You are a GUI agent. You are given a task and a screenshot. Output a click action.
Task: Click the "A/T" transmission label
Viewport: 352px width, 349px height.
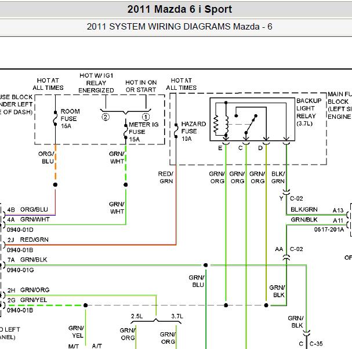pos(97,346)
